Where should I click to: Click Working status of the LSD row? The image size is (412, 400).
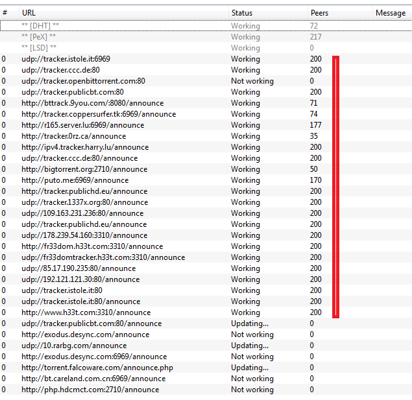tap(245, 48)
